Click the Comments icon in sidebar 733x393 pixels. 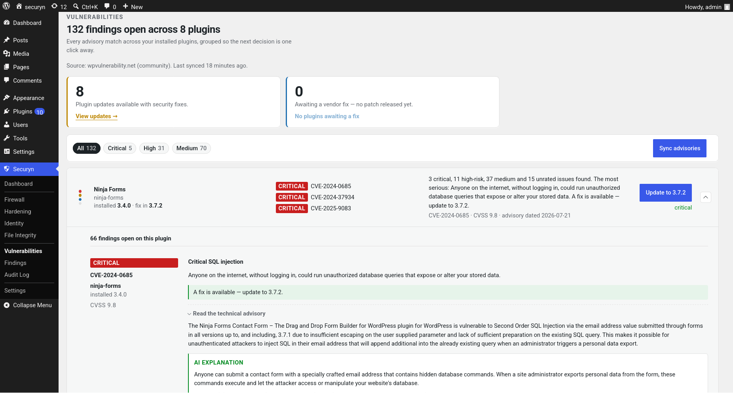[7, 80]
